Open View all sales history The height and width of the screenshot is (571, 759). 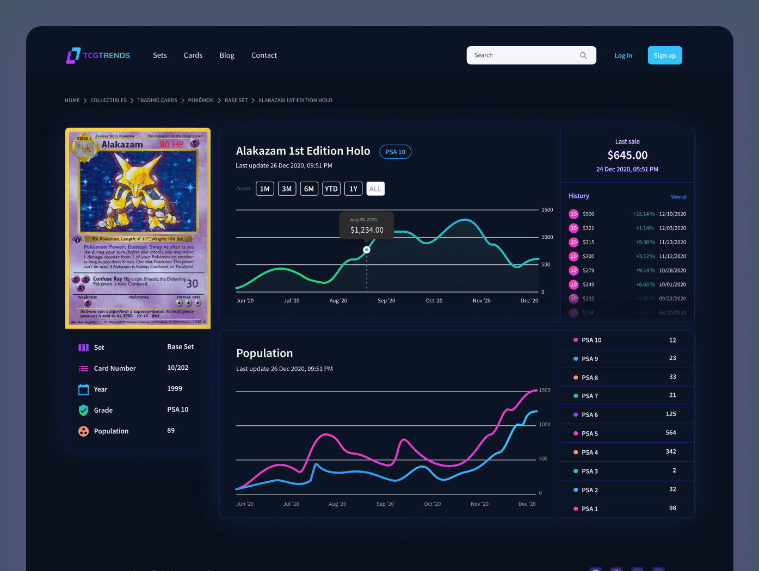coord(678,197)
